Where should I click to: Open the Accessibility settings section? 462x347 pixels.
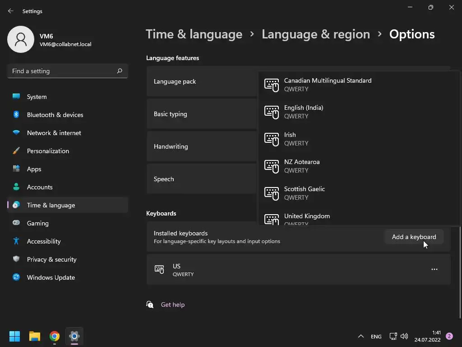click(44, 241)
